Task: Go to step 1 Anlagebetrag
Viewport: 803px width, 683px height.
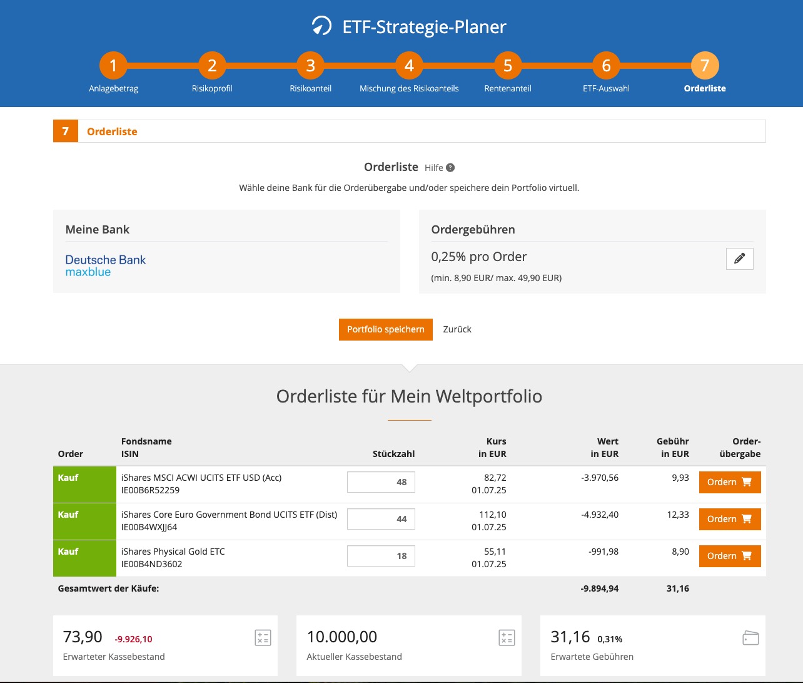Action: pos(113,66)
